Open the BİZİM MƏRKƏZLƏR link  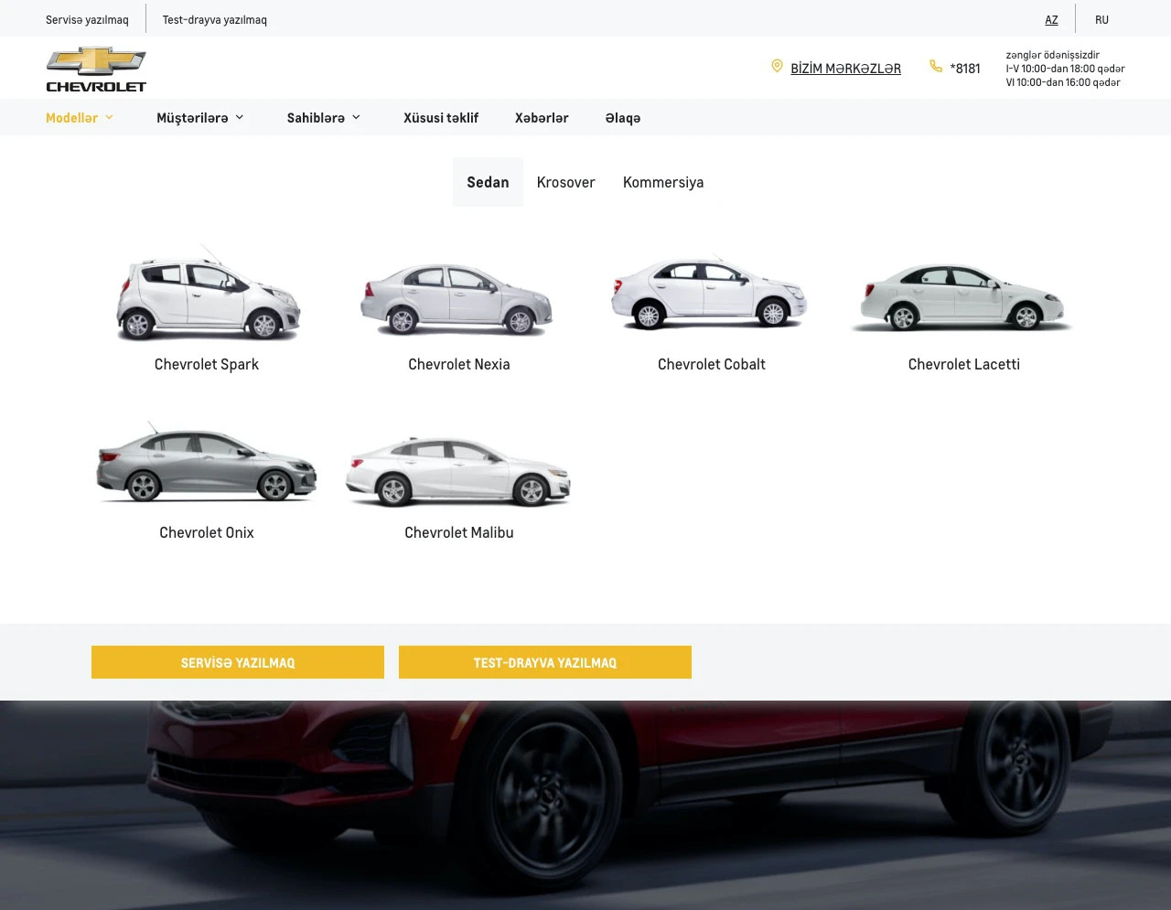coord(845,68)
